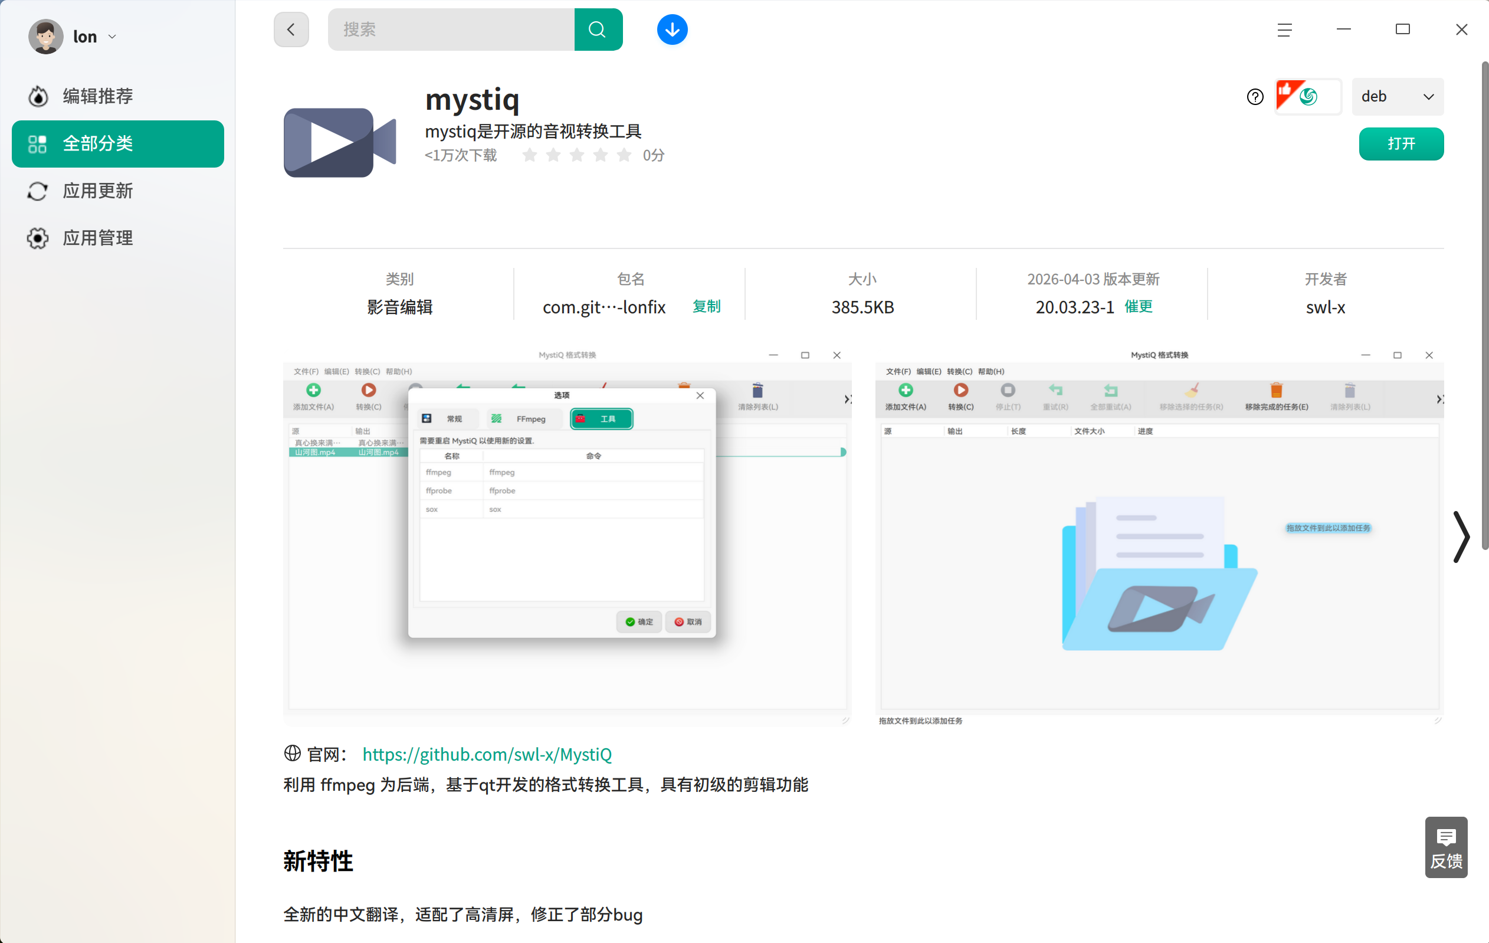Show next screenshot with the arrow

[x=1461, y=538]
